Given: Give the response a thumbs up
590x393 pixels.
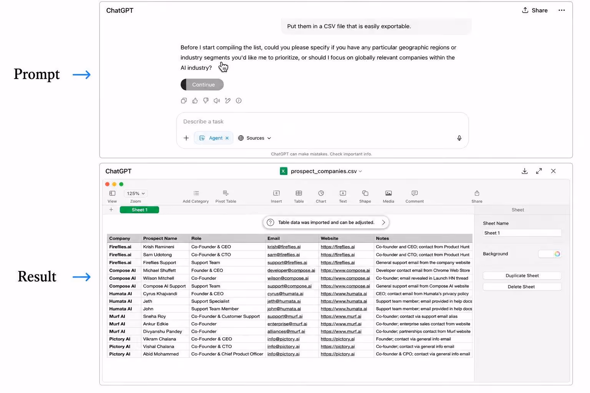Looking at the screenshot, I should click(195, 101).
